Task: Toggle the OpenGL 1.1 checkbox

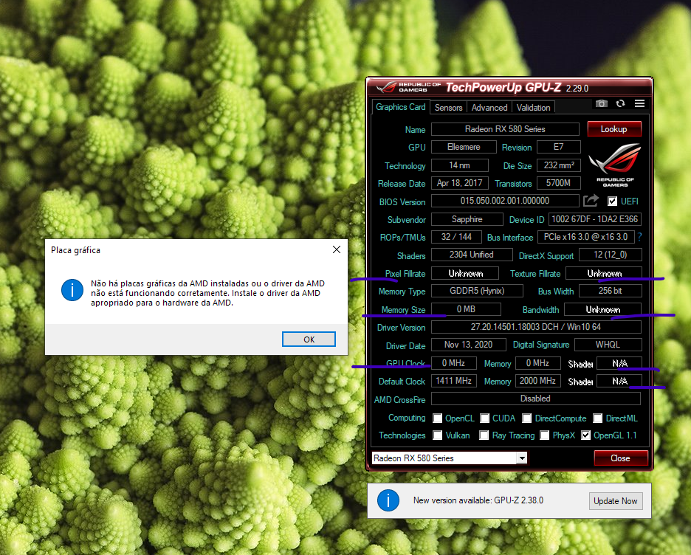Action: 585,435
